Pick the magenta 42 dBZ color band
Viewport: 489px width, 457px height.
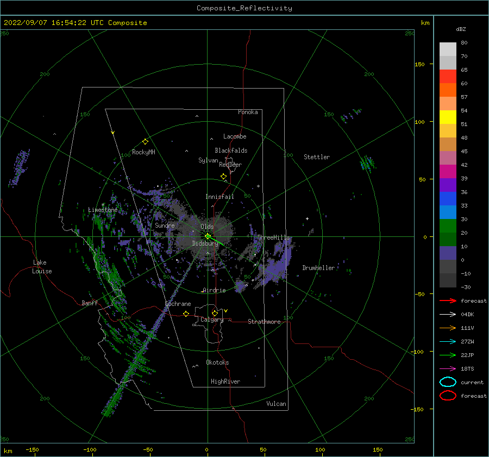[448, 171]
